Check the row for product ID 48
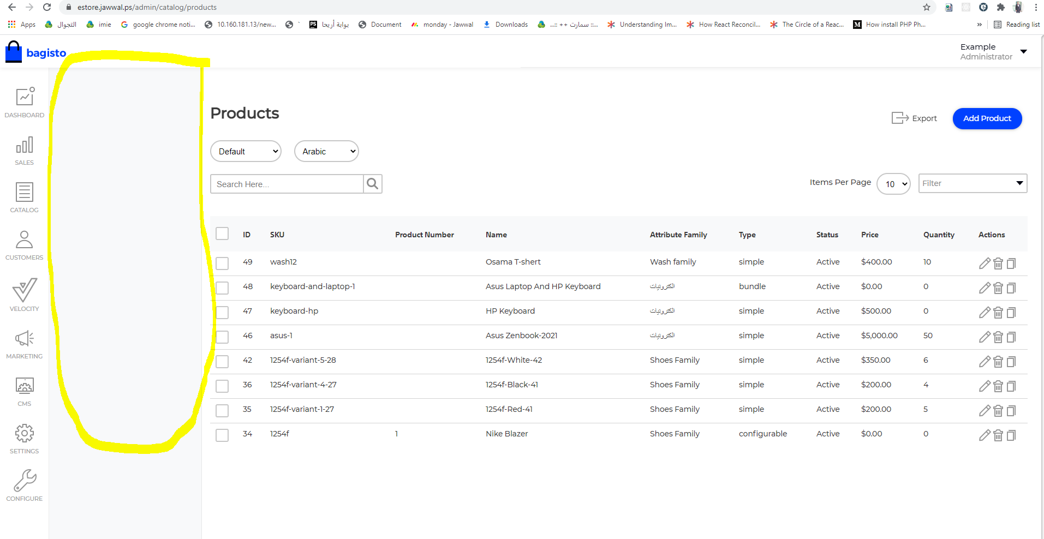 (222, 288)
